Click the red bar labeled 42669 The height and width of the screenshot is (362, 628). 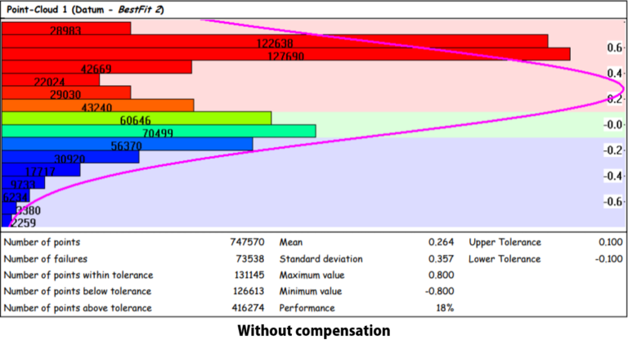[x=96, y=68]
